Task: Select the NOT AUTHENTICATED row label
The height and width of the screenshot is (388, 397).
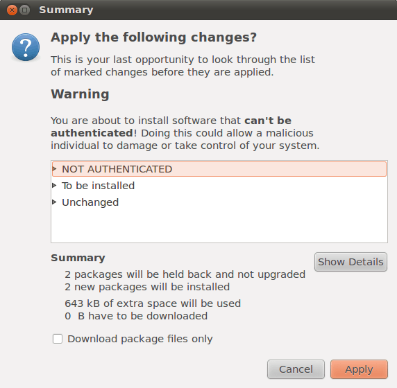Action: 117,169
